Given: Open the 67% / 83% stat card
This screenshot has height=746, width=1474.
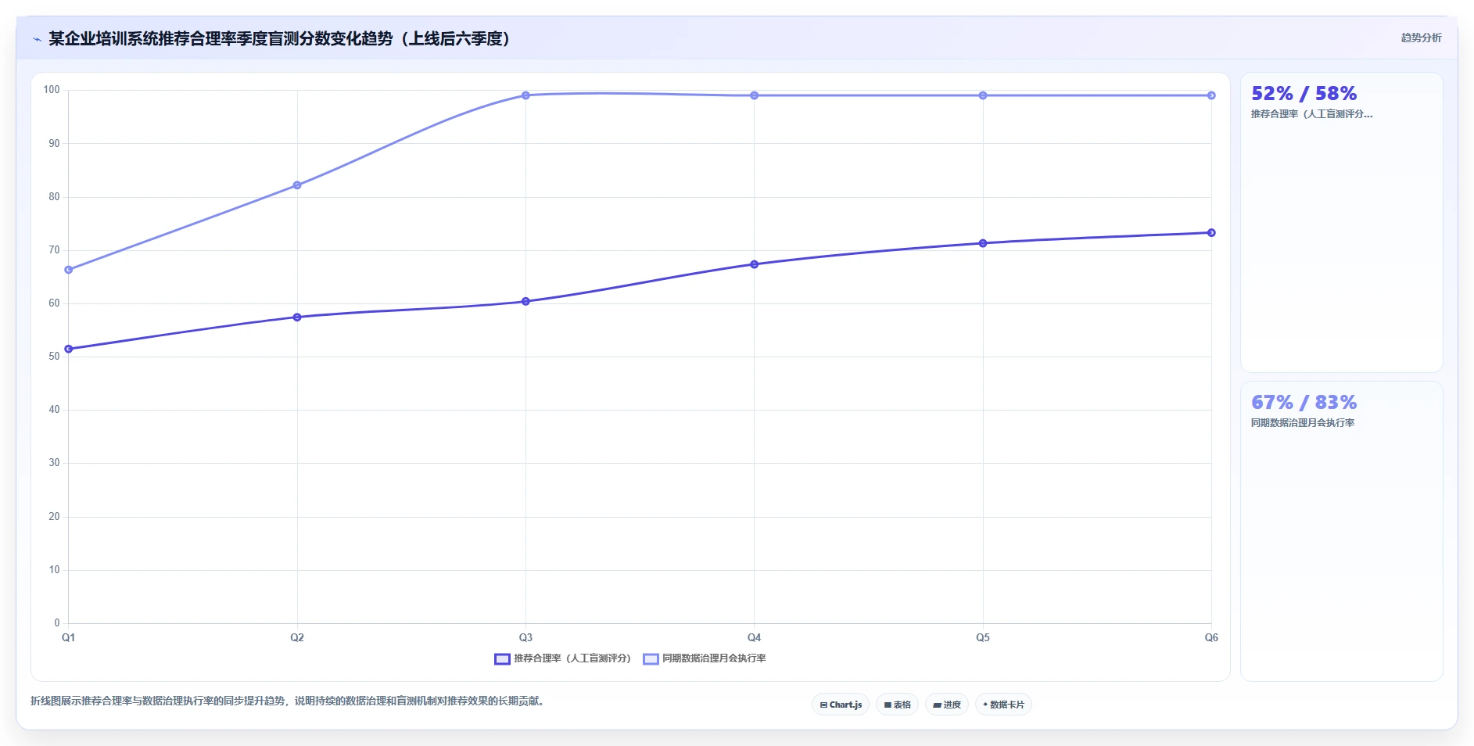Looking at the screenshot, I should click(x=1341, y=531).
